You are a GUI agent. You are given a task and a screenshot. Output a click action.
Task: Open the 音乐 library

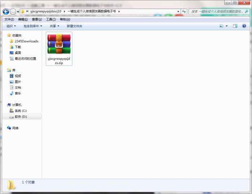coord(18,93)
